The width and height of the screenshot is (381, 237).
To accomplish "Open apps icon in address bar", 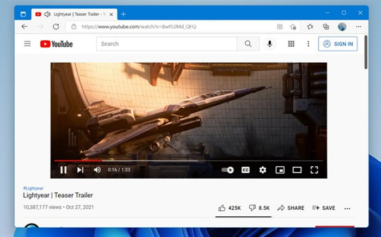I will pos(280,27).
